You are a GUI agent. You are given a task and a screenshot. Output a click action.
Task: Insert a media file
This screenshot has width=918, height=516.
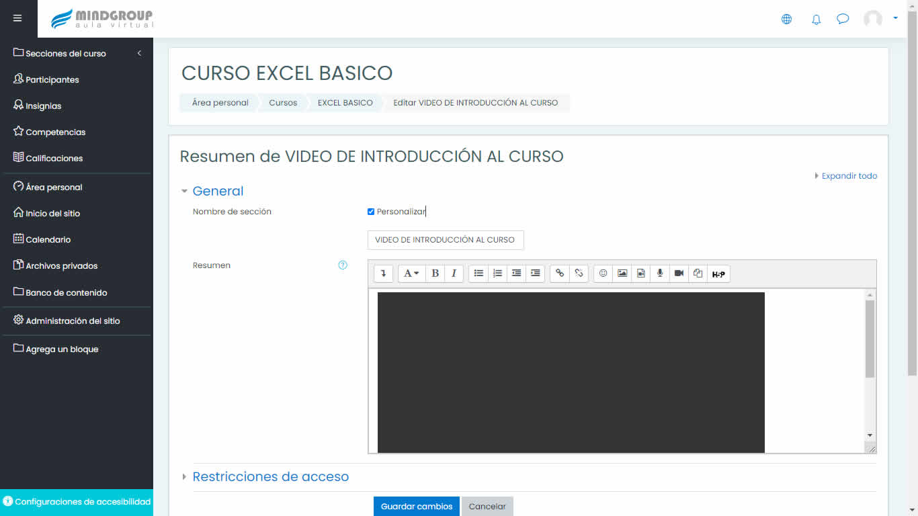click(641, 273)
